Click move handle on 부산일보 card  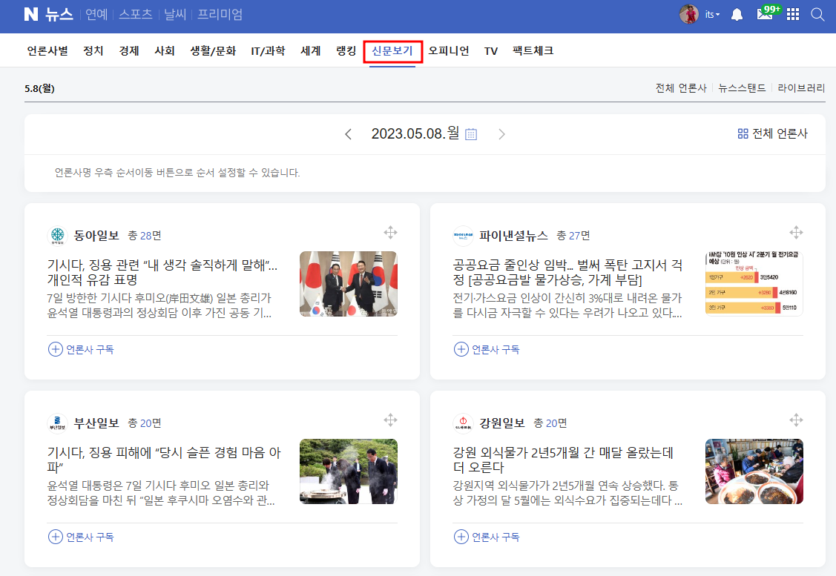390,420
